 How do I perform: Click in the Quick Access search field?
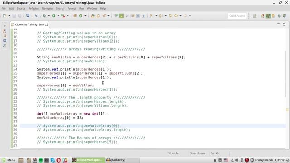[237, 16]
